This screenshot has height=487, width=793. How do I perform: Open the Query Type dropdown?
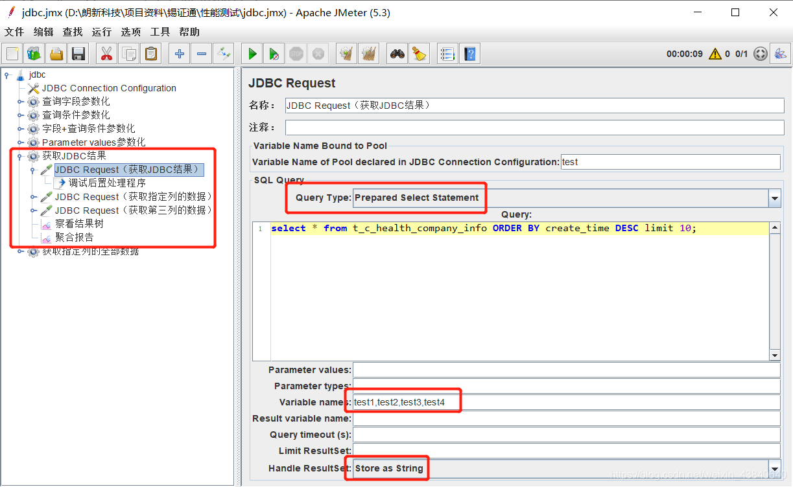(775, 198)
